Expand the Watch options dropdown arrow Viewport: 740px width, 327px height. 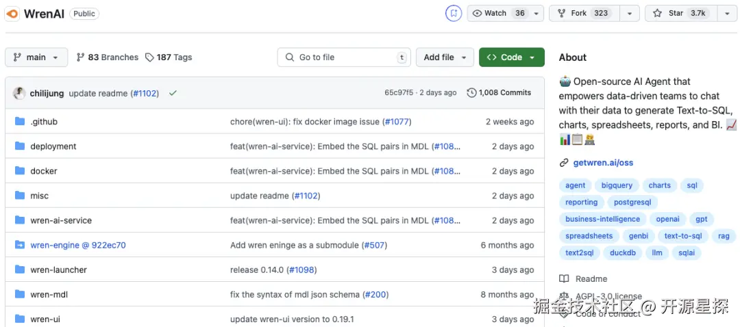tap(536, 14)
